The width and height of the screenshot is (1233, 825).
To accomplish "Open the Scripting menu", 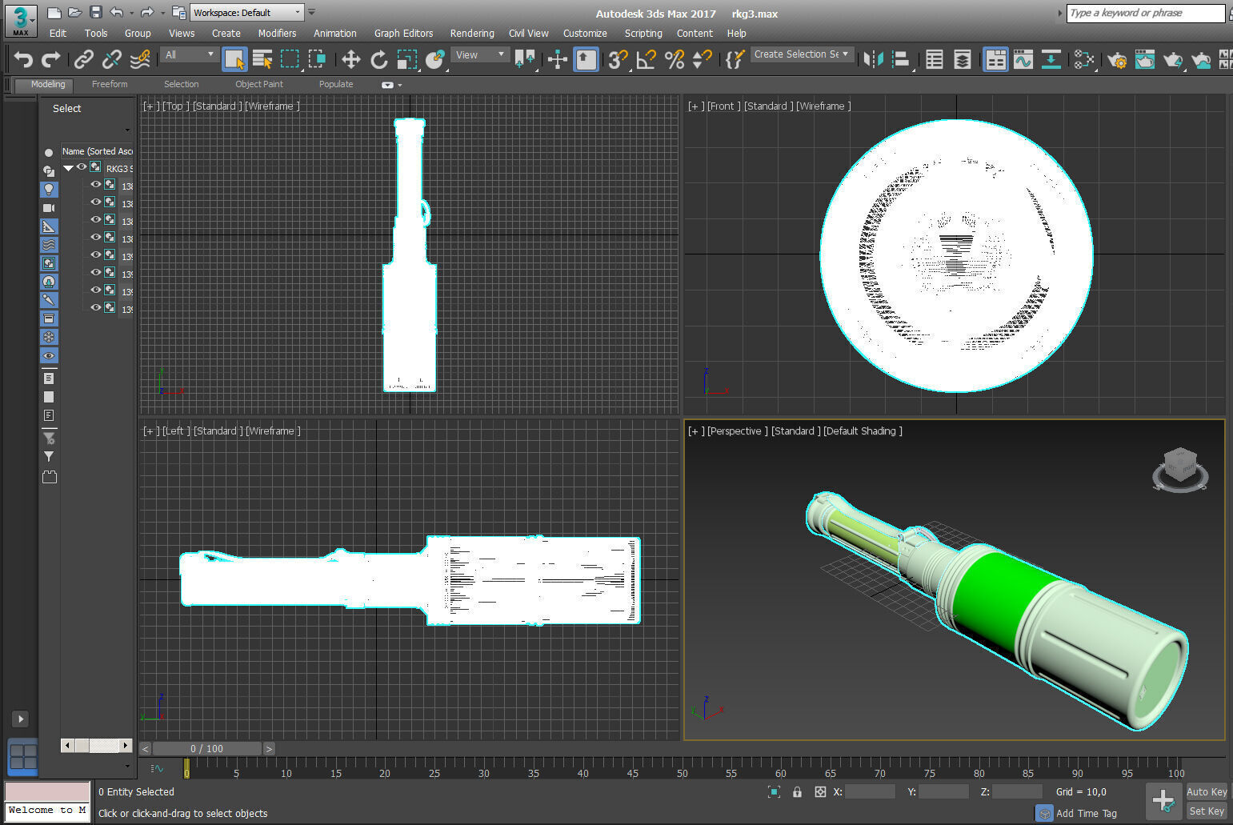I will [643, 34].
